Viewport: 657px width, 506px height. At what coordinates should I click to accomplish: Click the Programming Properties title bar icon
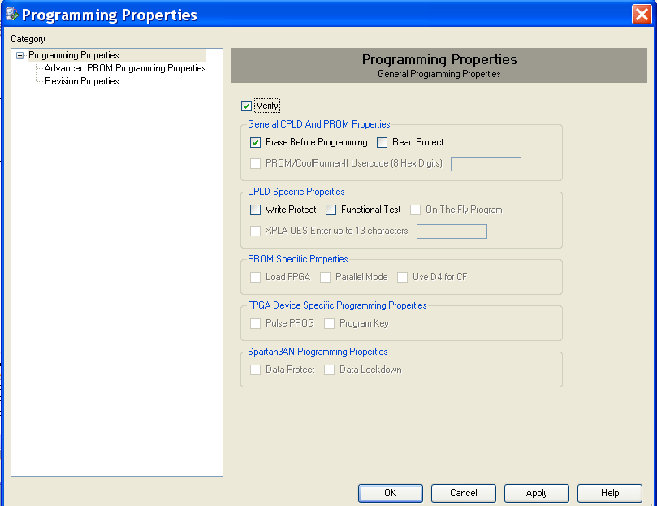pos(11,15)
